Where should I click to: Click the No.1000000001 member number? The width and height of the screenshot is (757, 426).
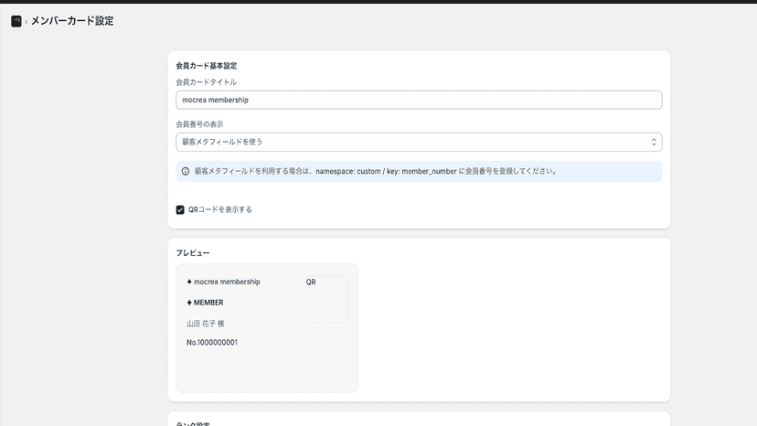click(x=212, y=343)
